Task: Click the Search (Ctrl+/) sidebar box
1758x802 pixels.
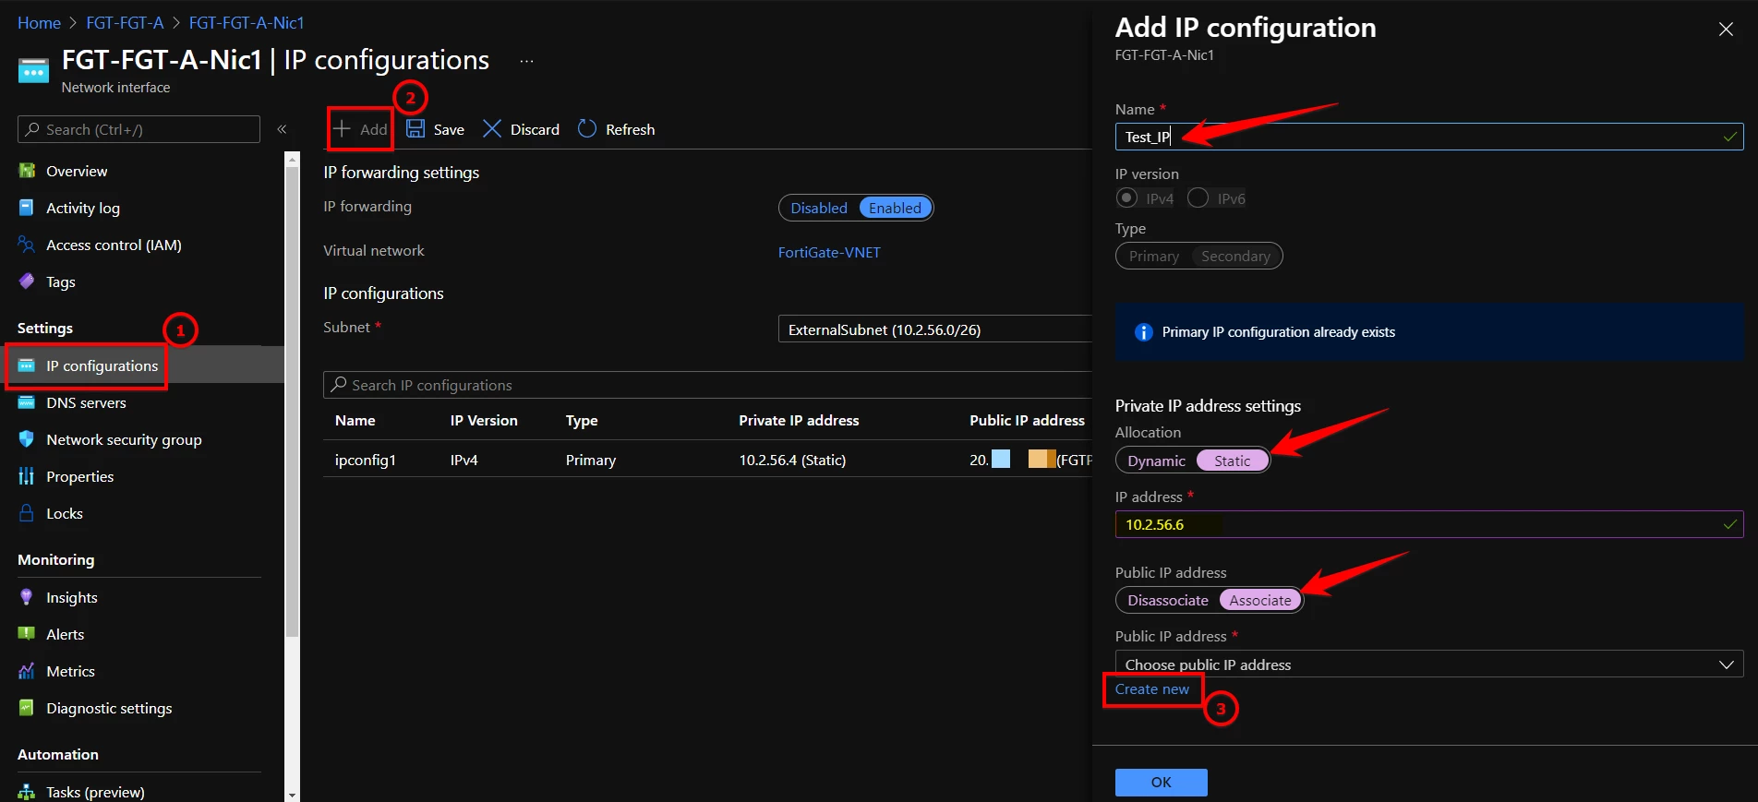Action: point(138,129)
